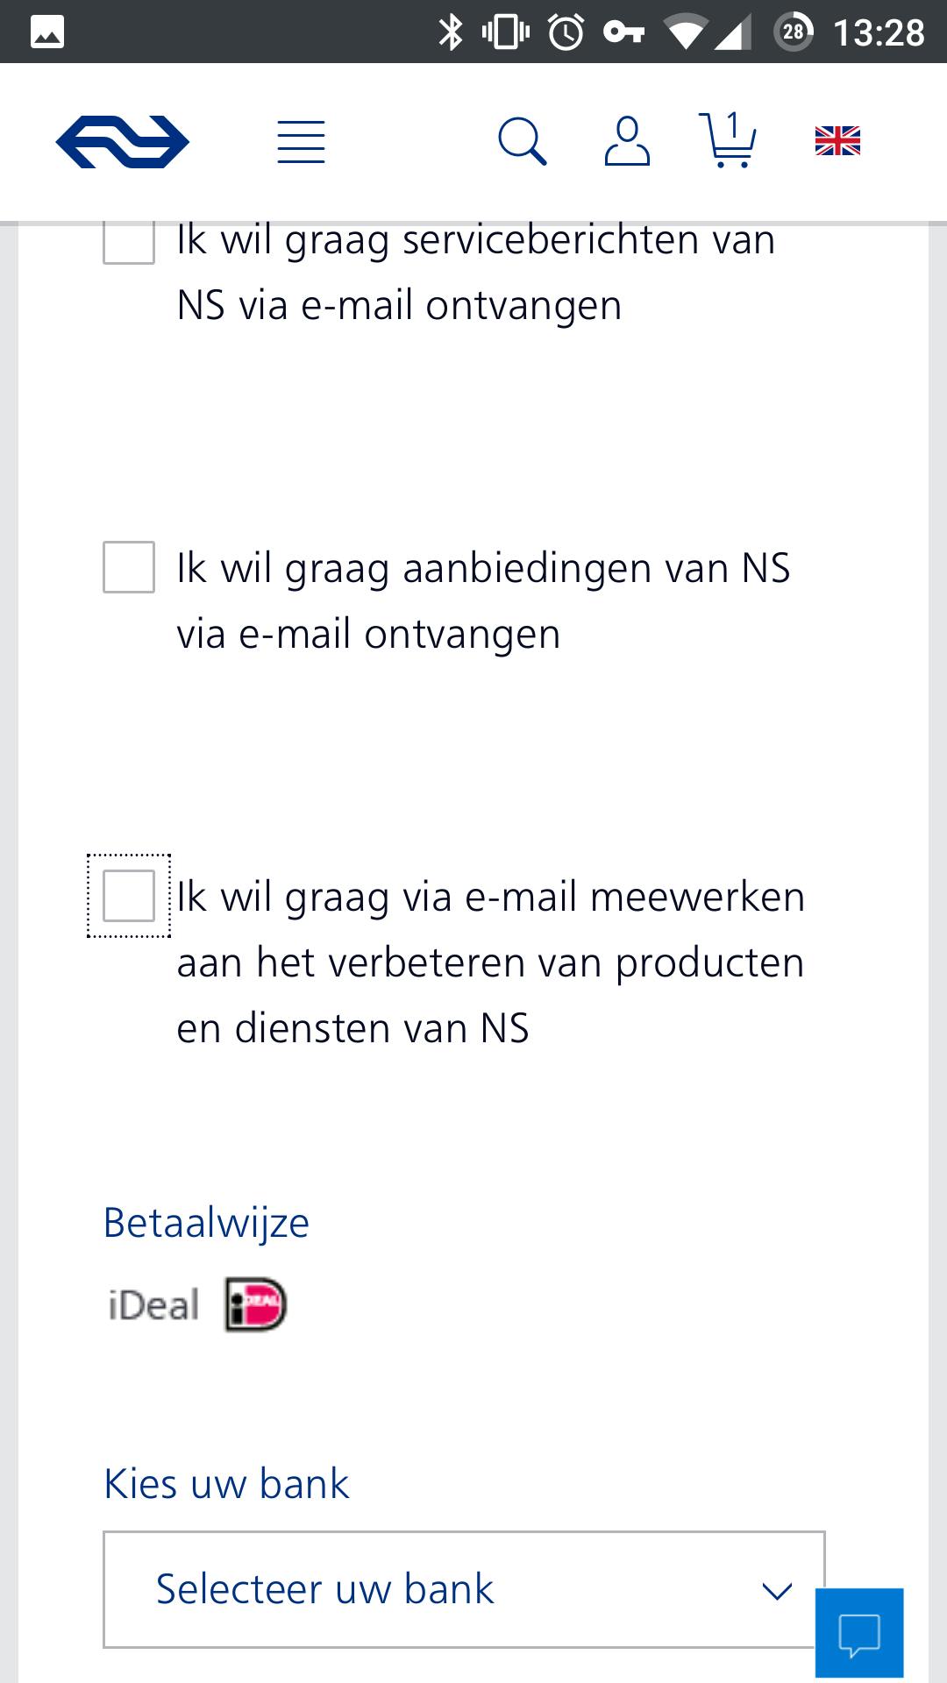Open the hamburger menu

301,142
